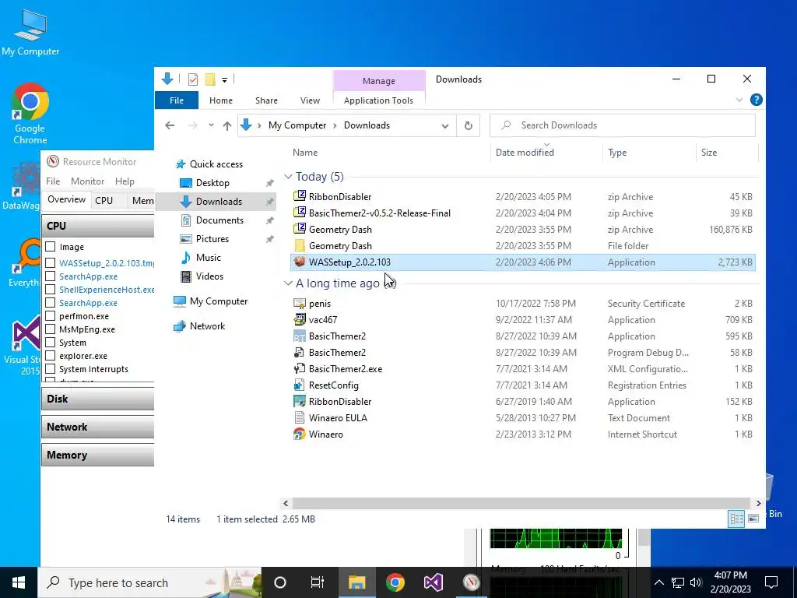Image resolution: width=797 pixels, height=598 pixels.
Task: Open Monitor menu in Resource Monitor
Action: pyautogui.click(x=87, y=181)
